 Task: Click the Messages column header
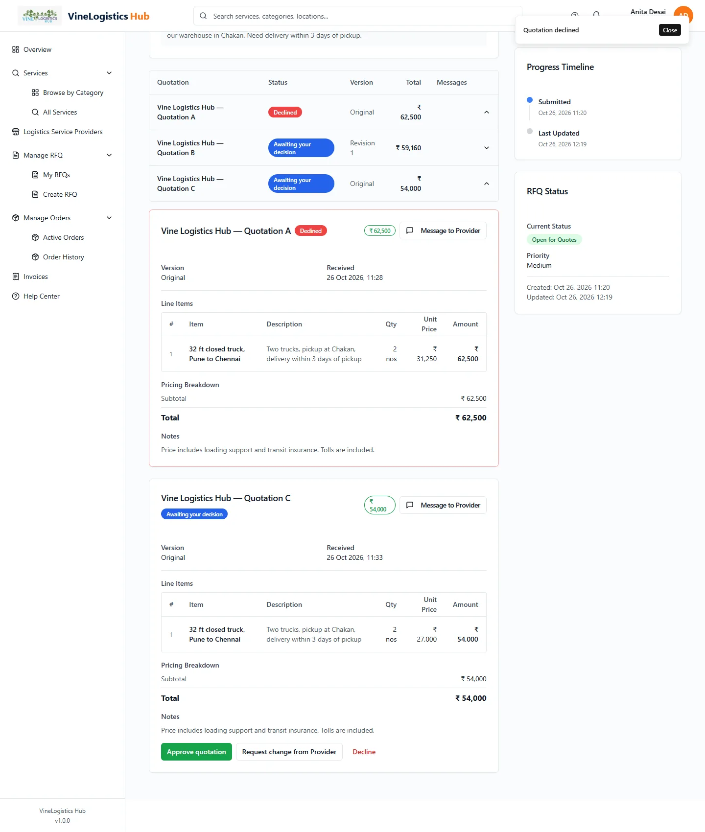point(452,82)
